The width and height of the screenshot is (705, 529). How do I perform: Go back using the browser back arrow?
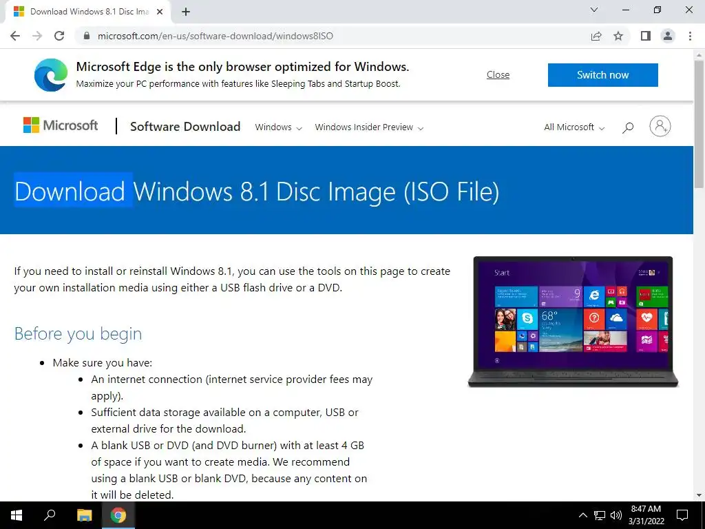15,36
